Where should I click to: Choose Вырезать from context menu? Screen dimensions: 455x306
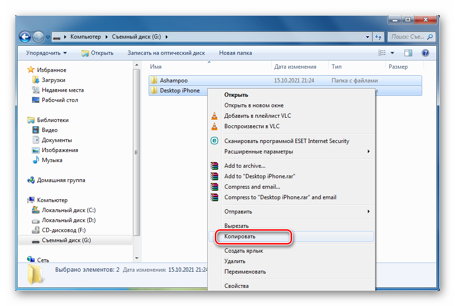236,226
